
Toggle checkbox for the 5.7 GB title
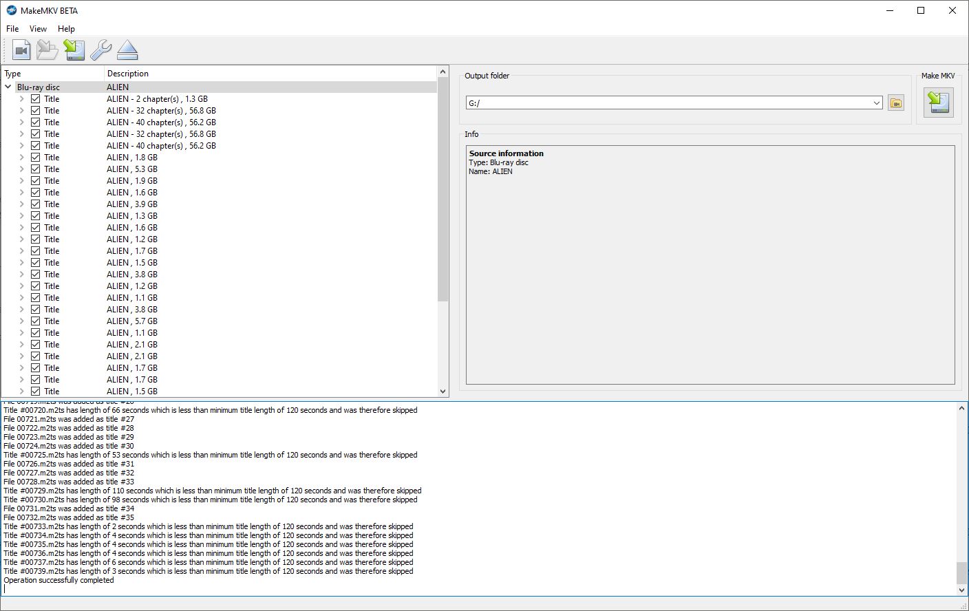tap(35, 321)
